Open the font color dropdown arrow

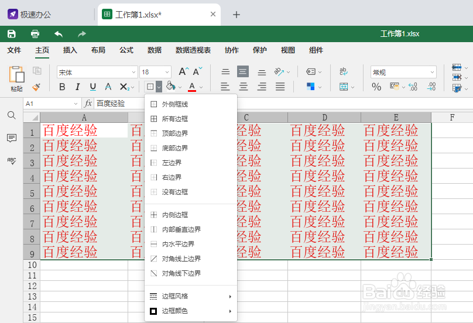(201, 87)
